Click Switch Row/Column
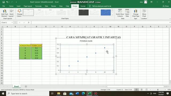This screenshot has width=171, height=96. click(x=120, y=13)
